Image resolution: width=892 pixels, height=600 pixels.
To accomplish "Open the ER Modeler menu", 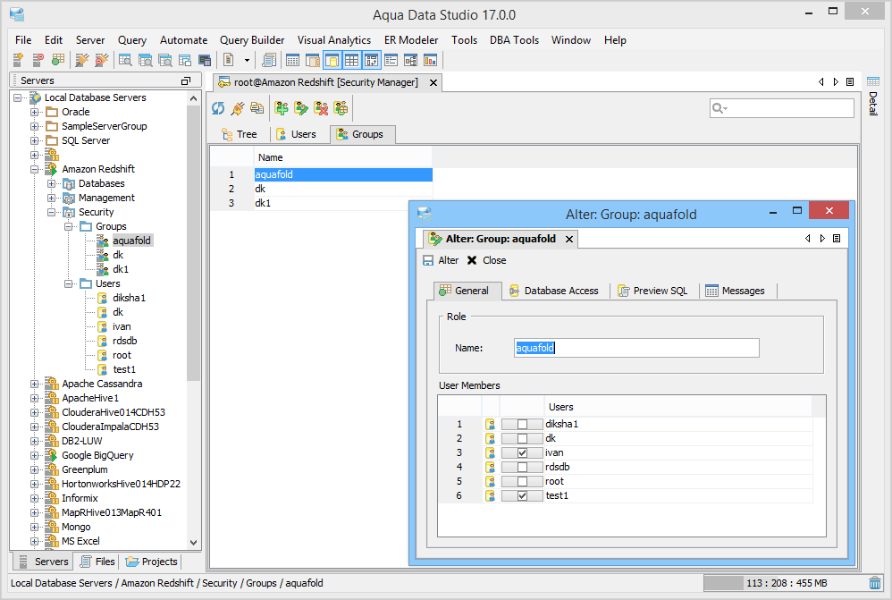I will (x=411, y=40).
